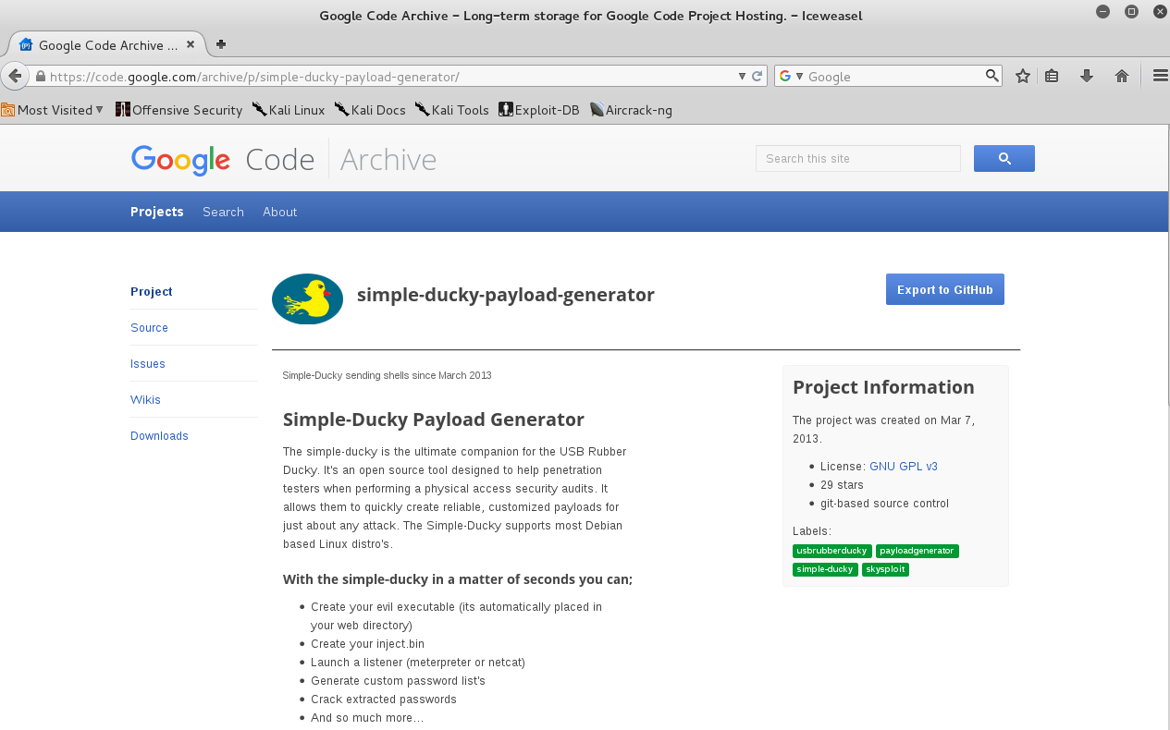
Task: Open the Projects nav item
Action: tap(157, 212)
